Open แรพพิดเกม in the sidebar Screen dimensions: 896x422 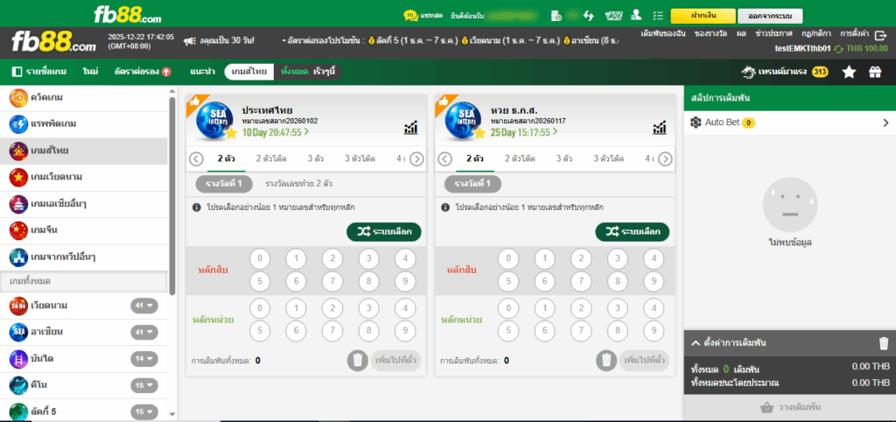[x=84, y=124]
